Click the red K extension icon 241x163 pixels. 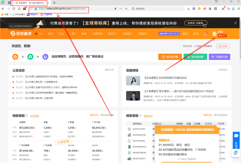pyautogui.click(x=210, y=9)
